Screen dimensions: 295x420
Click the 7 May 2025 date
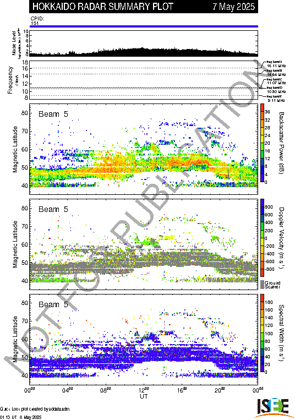pos(234,7)
